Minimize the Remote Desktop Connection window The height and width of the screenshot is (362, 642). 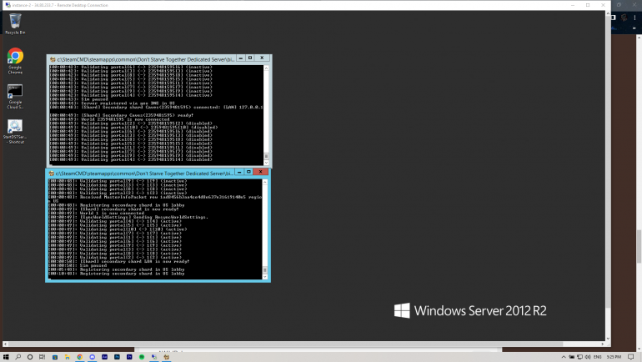(x=573, y=5)
